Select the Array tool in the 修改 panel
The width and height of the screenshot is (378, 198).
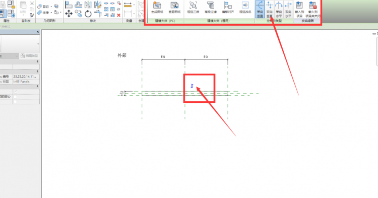(106, 9)
